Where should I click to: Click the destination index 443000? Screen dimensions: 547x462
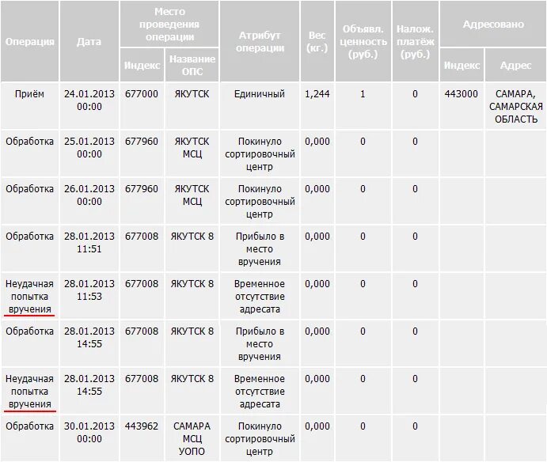(x=462, y=94)
